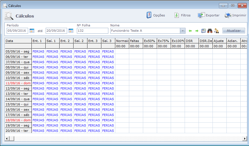Expand the Nome employee dropdown
This screenshot has width=249, height=146.
point(182,31)
